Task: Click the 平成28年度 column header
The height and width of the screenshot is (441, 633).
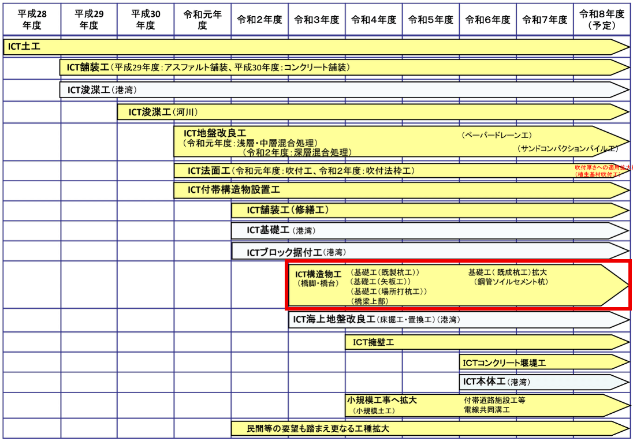Action: [32, 20]
